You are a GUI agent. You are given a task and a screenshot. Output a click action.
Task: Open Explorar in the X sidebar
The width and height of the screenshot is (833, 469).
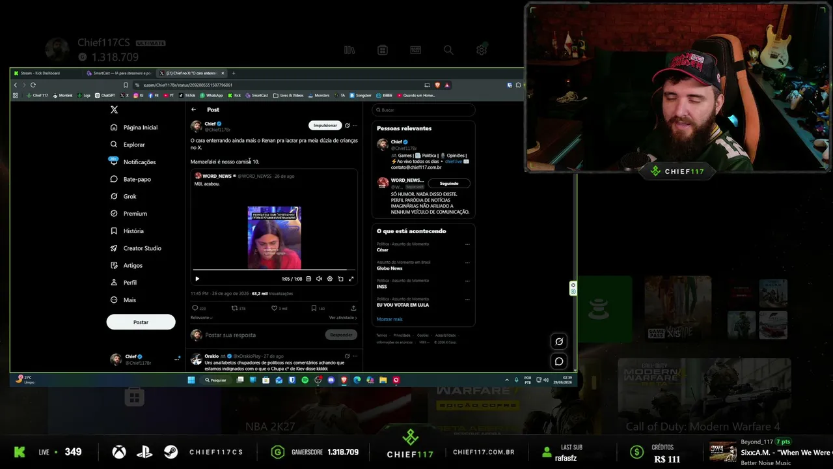click(x=128, y=145)
